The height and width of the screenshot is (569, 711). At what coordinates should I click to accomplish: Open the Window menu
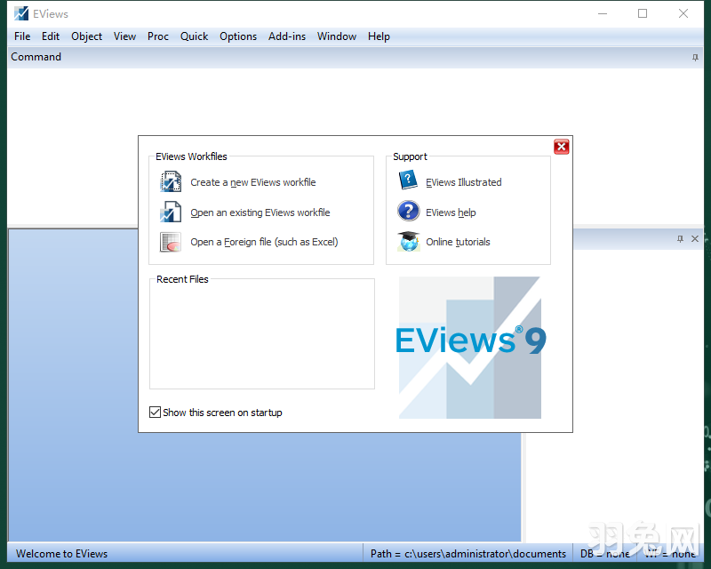(336, 36)
